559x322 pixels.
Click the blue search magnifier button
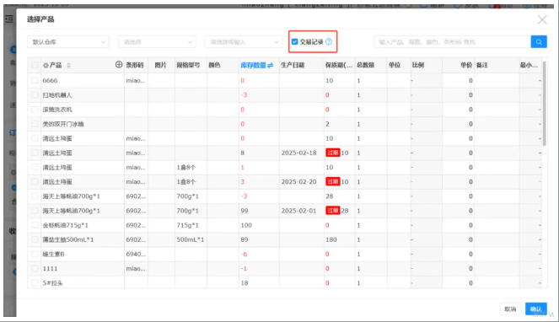tap(539, 41)
